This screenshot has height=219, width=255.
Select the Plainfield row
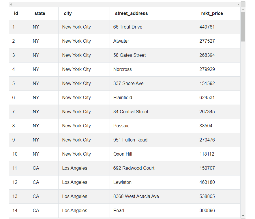coord(123,97)
